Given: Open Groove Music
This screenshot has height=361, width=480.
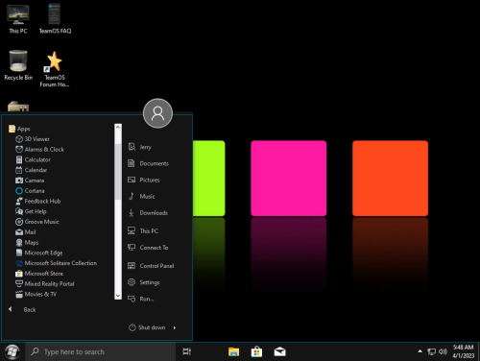Looking at the screenshot, I should pyautogui.click(x=37, y=222).
